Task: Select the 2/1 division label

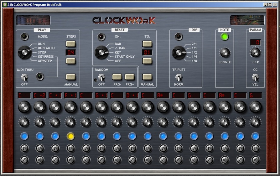Action: tap(194, 44)
